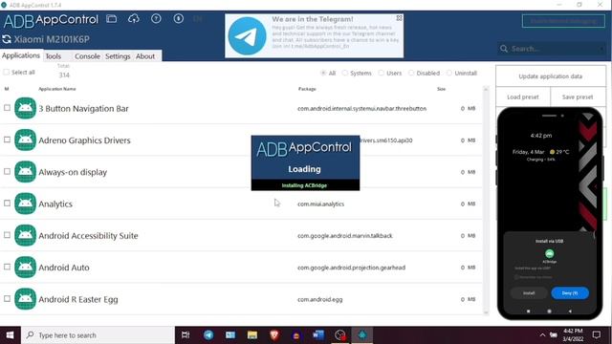Click ADB AppControl taskbar icon
Viewport: 612px width, 344px height.
[362, 335]
